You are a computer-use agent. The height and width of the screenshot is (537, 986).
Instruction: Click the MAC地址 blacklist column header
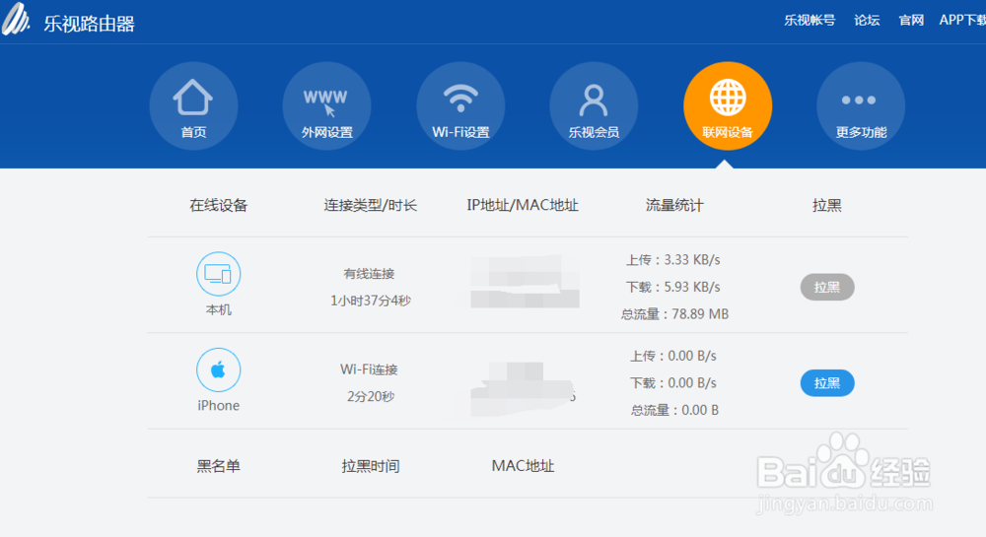523,466
